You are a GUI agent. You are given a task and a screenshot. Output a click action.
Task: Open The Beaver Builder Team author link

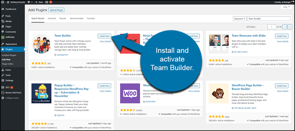point(245,108)
